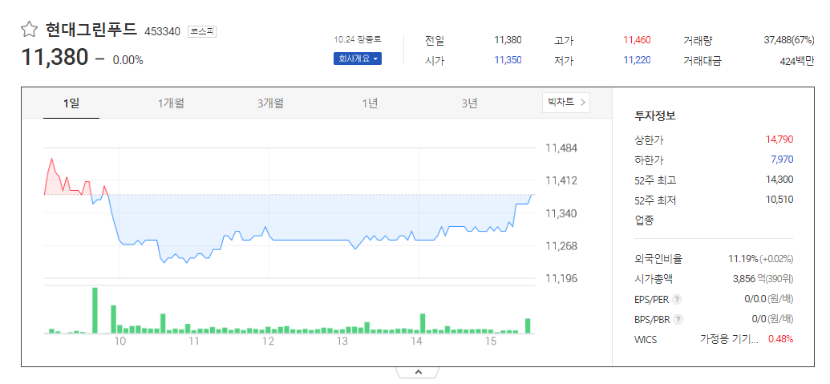The image size is (830, 384).
Task: Switch to the 3개월 chart tab
Action: click(270, 103)
